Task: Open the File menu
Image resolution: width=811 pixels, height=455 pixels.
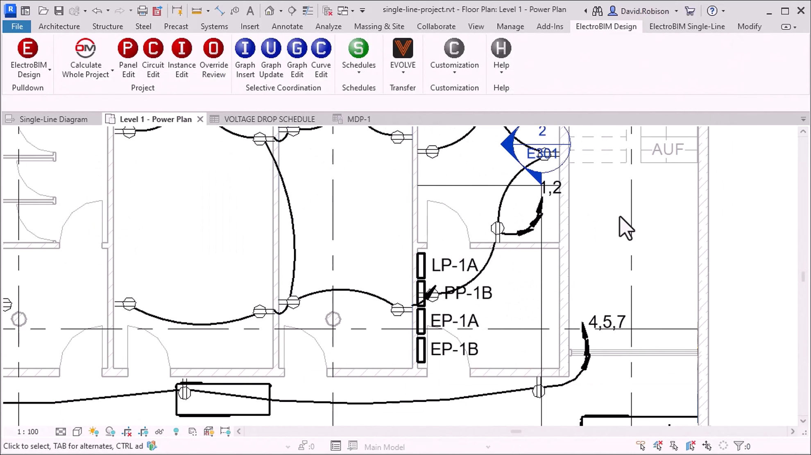Action: [x=17, y=26]
